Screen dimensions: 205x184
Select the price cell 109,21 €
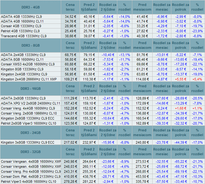(x=70, y=79)
